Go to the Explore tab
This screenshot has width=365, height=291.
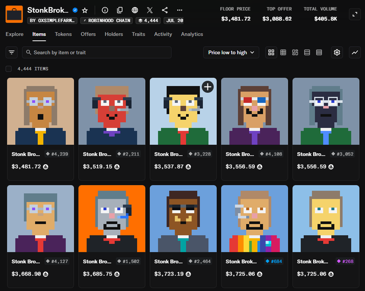click(x=15, y=34)
